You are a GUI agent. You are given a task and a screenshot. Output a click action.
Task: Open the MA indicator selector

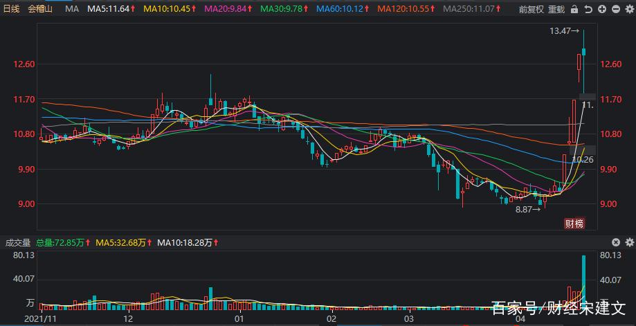tap(71, 9)
